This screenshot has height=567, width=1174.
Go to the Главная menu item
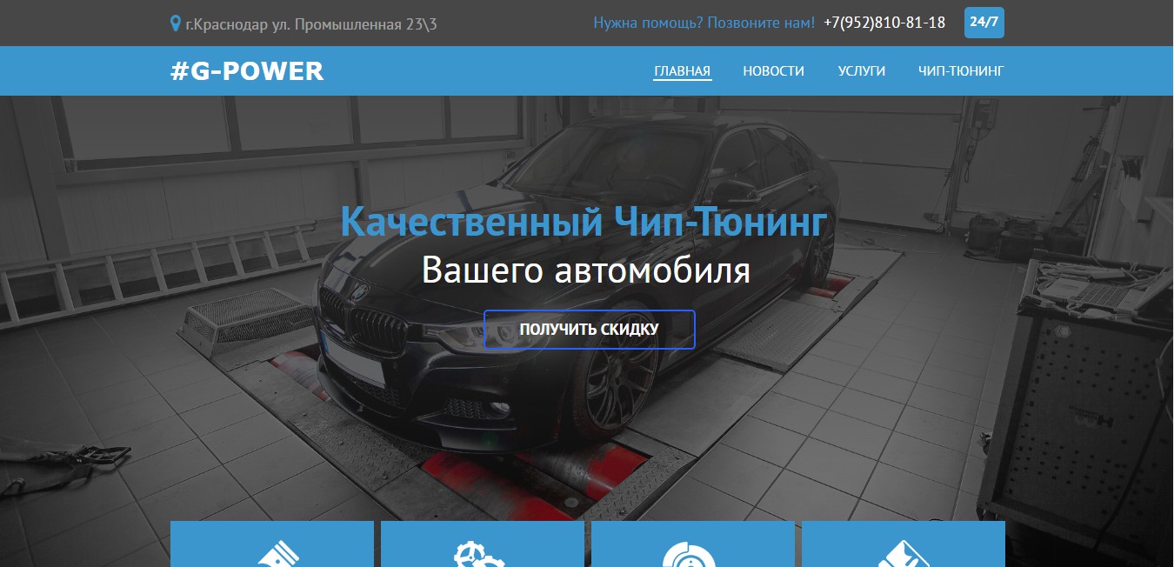coord(683,71)
